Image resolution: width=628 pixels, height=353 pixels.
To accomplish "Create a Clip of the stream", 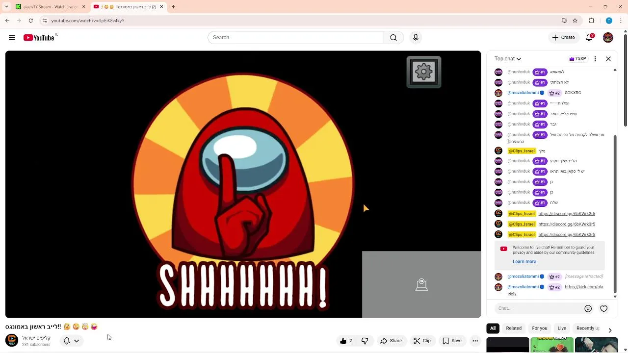I will [x=422, y=341].
